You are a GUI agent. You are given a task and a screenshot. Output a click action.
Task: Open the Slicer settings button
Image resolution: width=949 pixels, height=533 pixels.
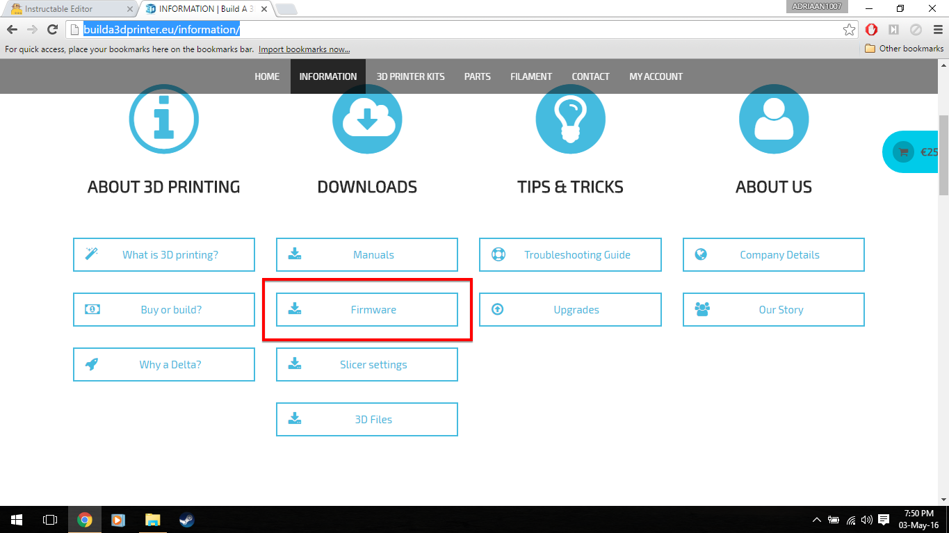point(367,364)
